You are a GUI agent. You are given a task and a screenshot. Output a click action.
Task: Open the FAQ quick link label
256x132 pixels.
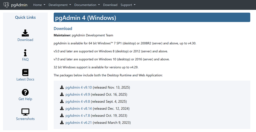pyautogui.click(x=25, y=59)
